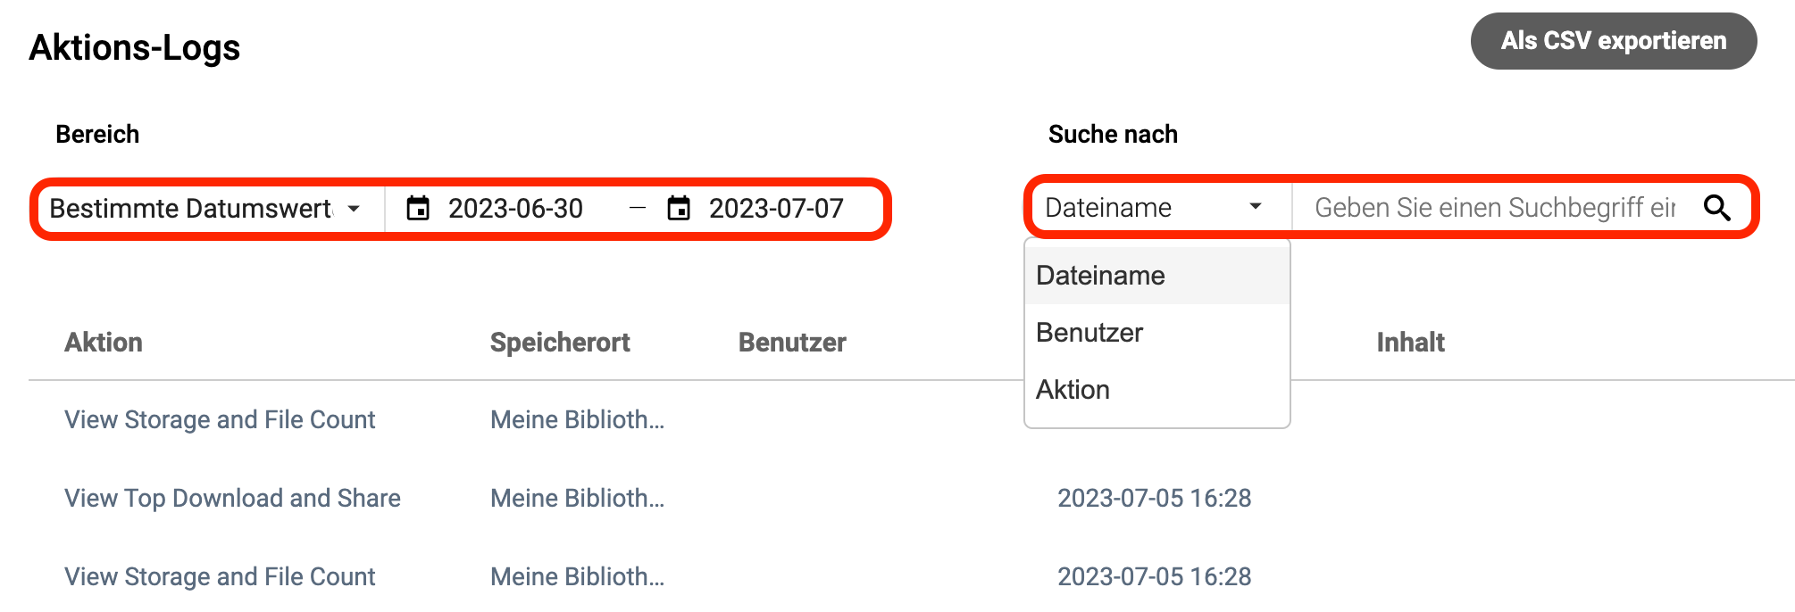Image resolution: width=1795 pixels, height=612 pixels.
Task: Click the end date calendar icon
Action: pyautogui.click(x=679, y=209)
